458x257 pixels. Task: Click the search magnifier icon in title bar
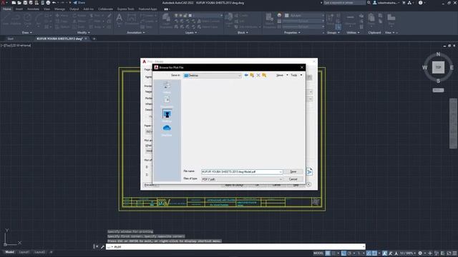(x=369, y=3)
